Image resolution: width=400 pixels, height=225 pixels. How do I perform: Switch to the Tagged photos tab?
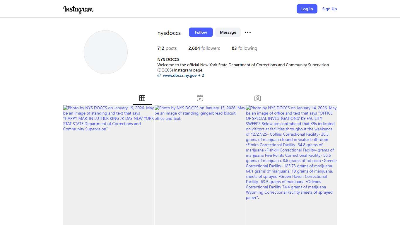tap(258, 98)
